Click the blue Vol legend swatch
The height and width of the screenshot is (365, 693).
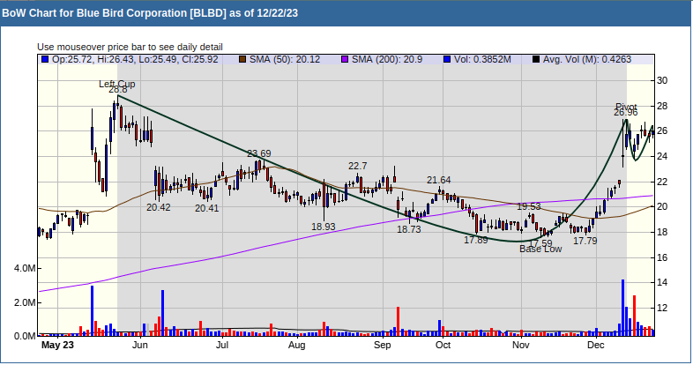click(447, 59)
